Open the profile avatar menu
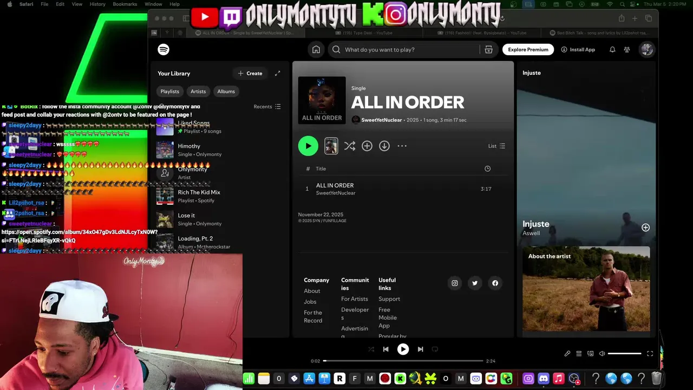693x390 pixels. pos(647,49)
